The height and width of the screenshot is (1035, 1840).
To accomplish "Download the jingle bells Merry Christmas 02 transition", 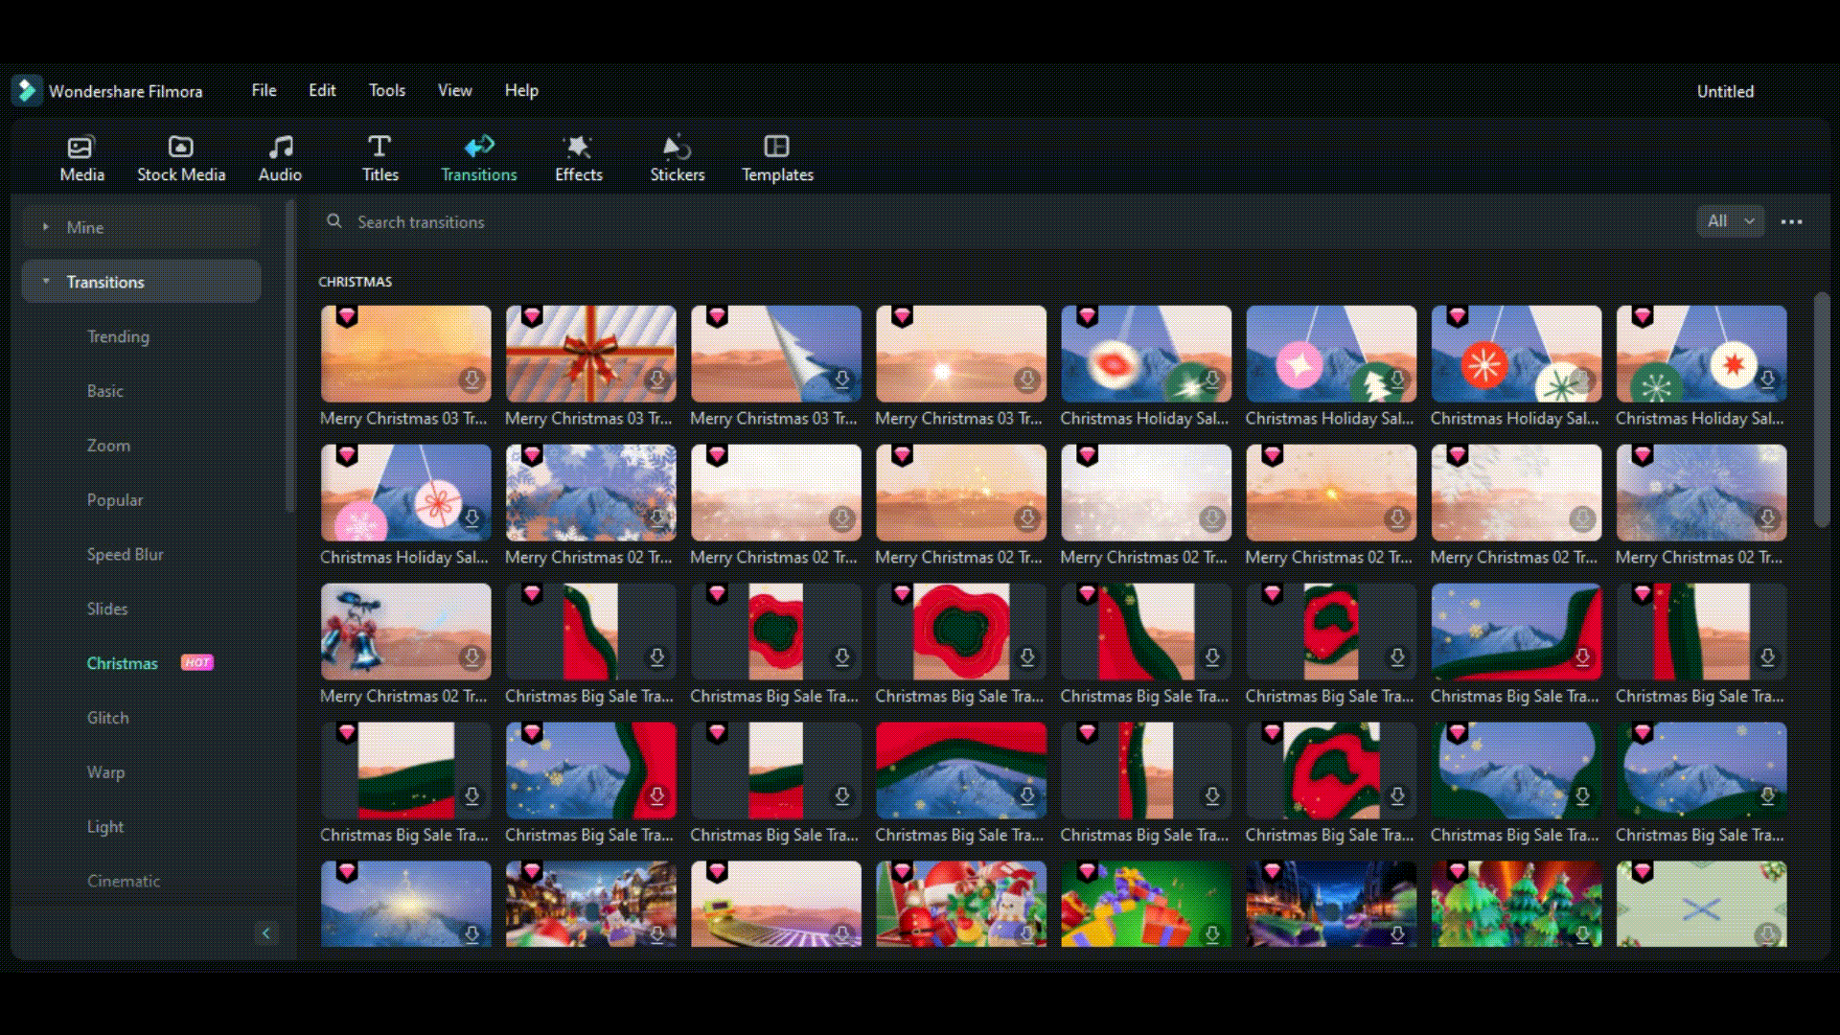I will (x=471, y=657).
